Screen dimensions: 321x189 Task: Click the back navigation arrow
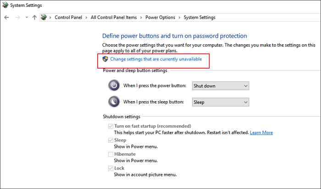[x=6, y=17]
